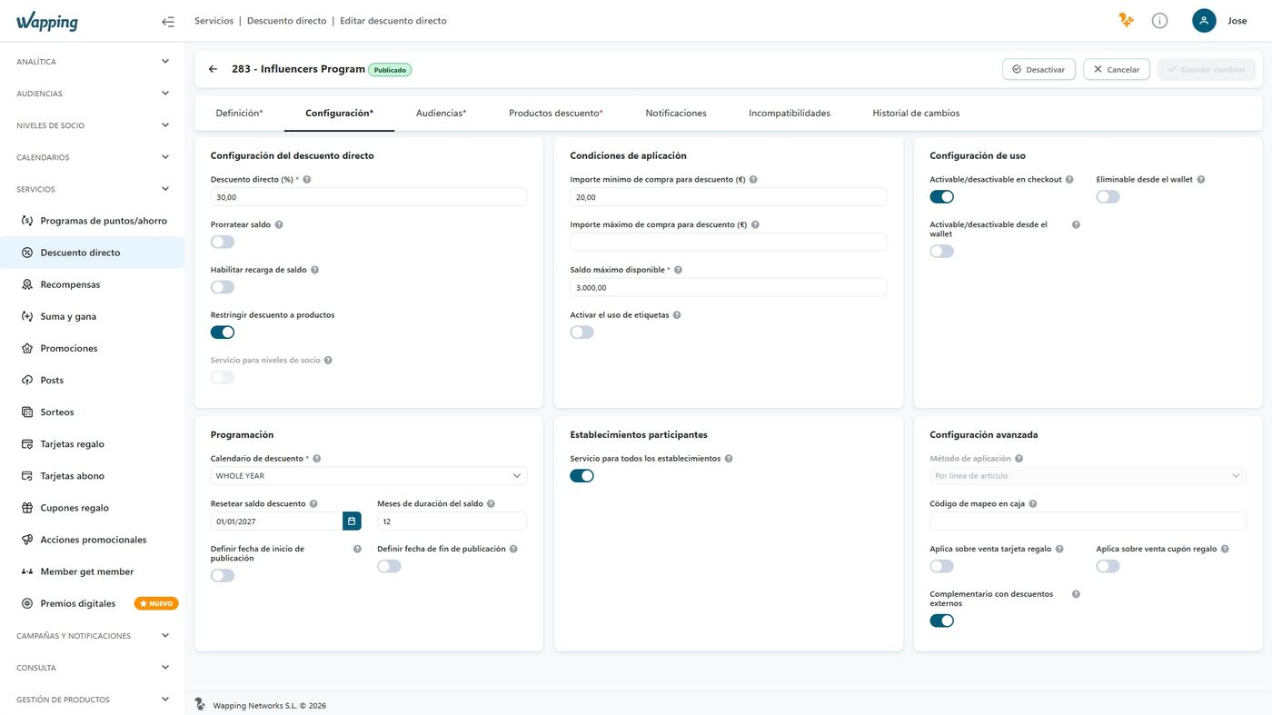Screen dimensions: 1272x715
Task: Open Member get member from the sidebar
Action: click(x=92, y=571)
